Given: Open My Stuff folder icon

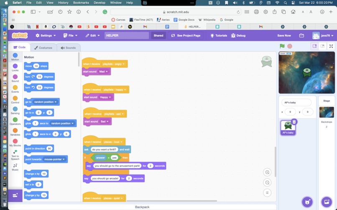Looking at the screenshot, I should coord(301,35).
